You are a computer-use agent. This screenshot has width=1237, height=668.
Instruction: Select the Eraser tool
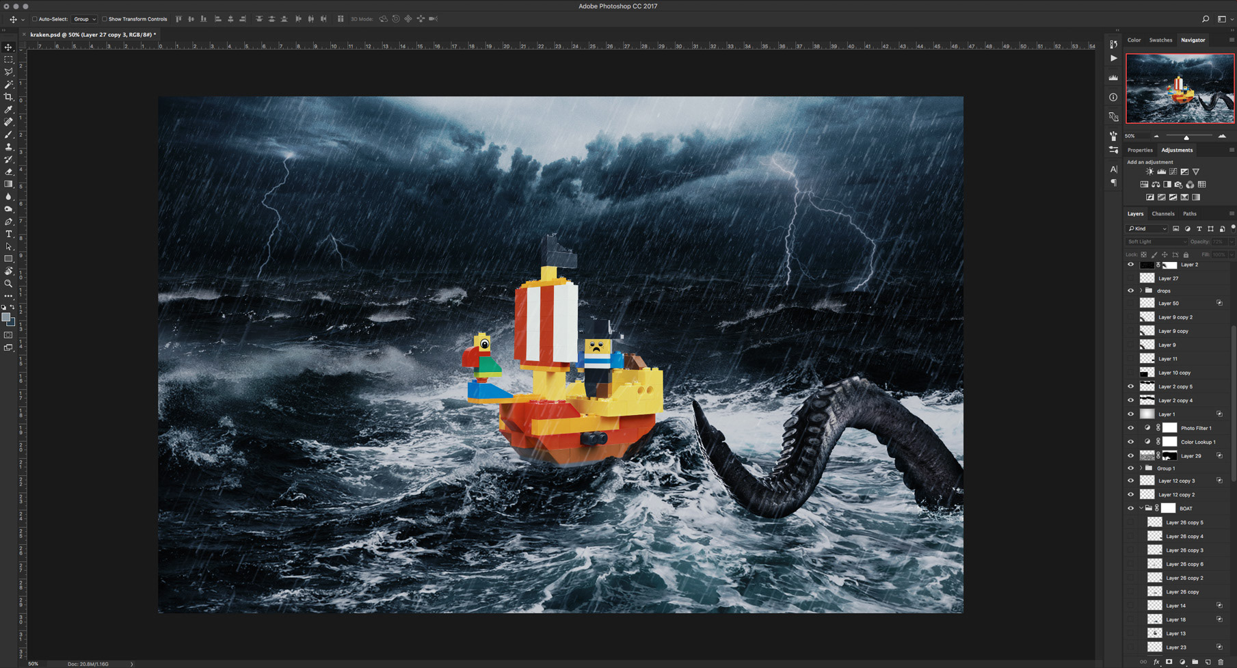click(x=9, y=172)
